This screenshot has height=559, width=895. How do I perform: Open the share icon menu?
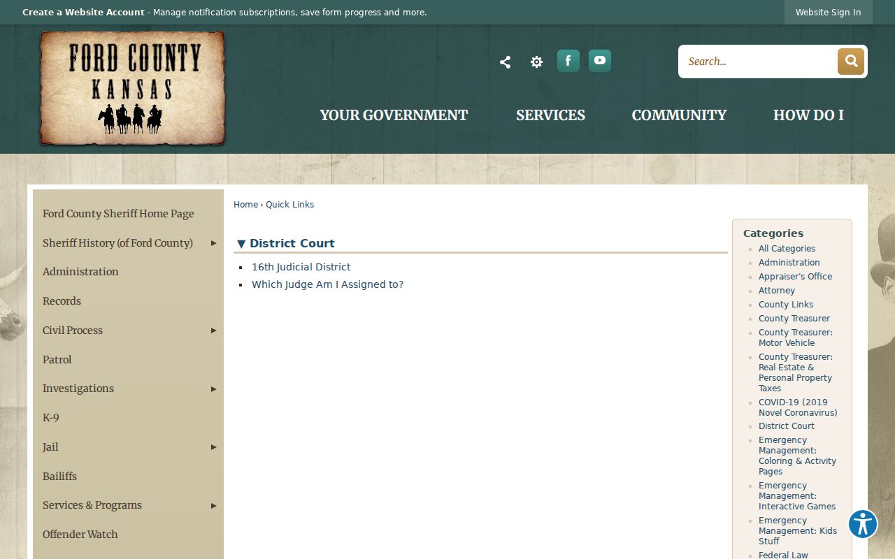[505, 62]
